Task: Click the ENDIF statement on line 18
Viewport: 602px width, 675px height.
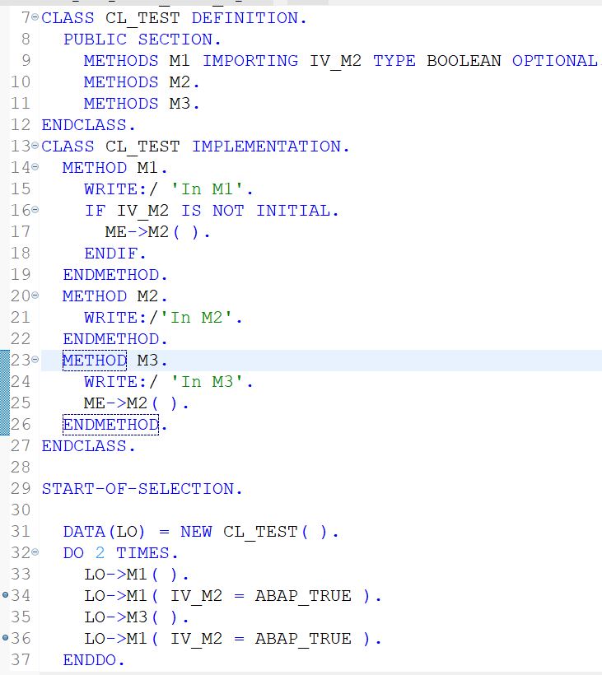Action: (115, 254)
